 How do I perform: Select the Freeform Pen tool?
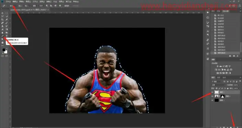pos(2,36)
